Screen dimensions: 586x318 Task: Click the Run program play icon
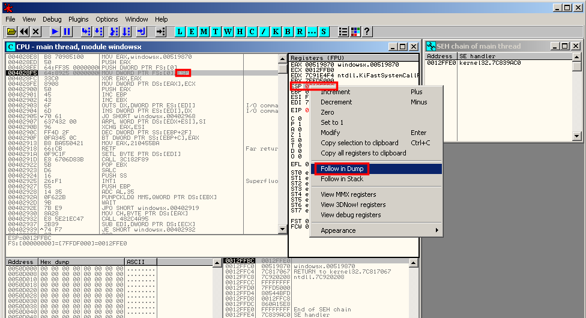[55, 31]
